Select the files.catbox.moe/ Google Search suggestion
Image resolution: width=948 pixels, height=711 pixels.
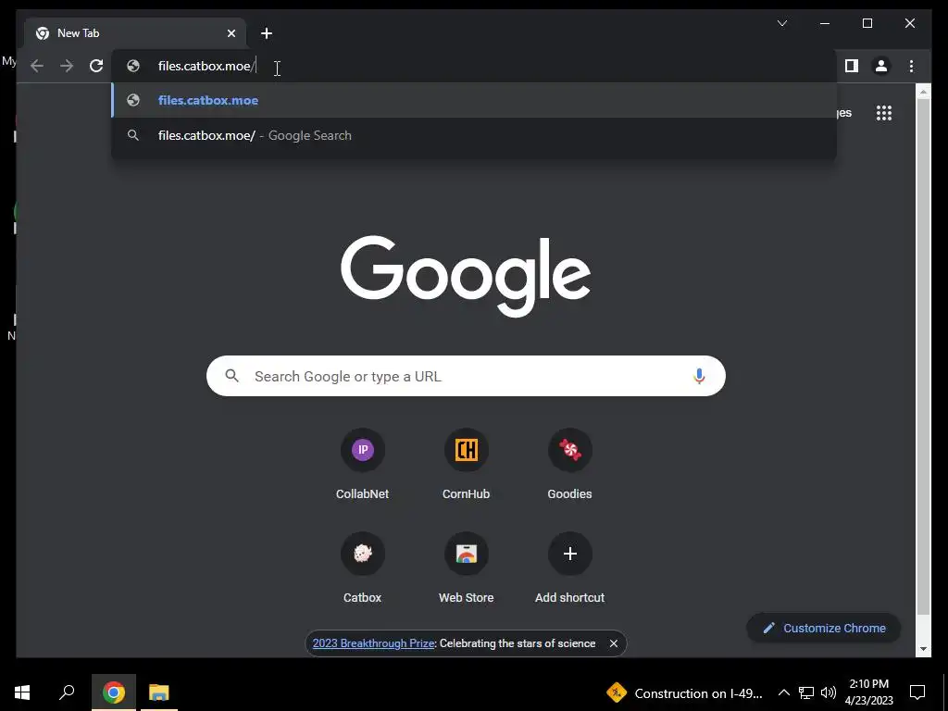tap(474, 135)
